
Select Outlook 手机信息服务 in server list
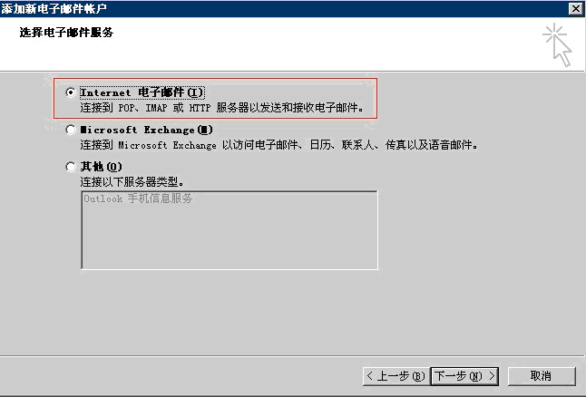point(138,198)
